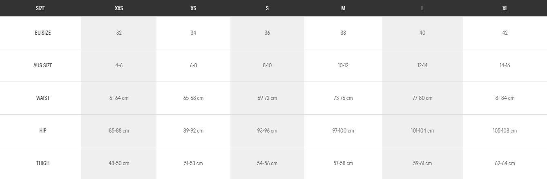The image size is (547, 179).
Task: Click the L size header
Action: pos(422,8)
